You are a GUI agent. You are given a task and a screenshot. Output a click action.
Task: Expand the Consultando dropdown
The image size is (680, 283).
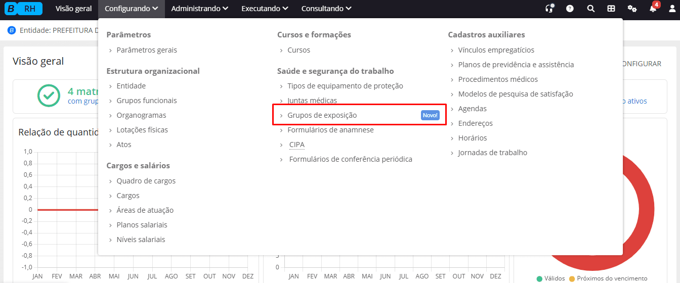(326, 9)
